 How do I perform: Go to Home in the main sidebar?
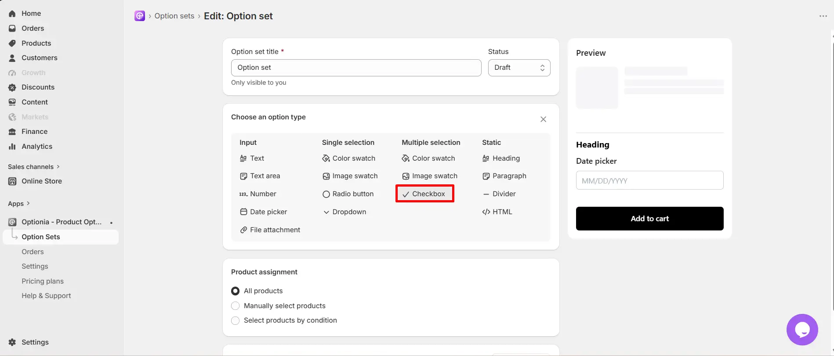point(31,14)
